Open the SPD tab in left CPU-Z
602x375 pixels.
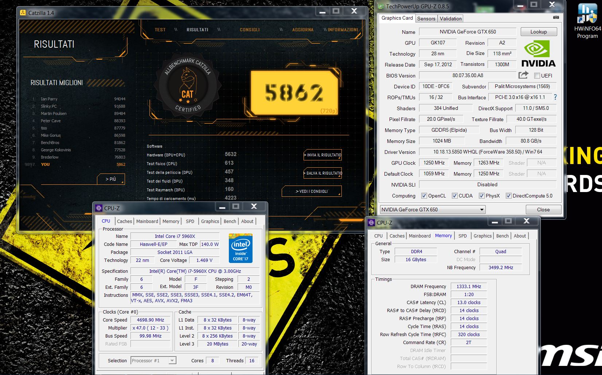190,221
